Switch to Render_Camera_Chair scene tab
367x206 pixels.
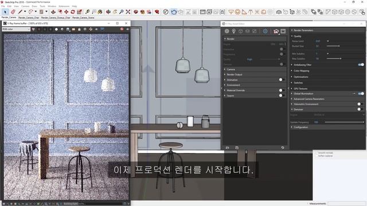tap(29, 17)
